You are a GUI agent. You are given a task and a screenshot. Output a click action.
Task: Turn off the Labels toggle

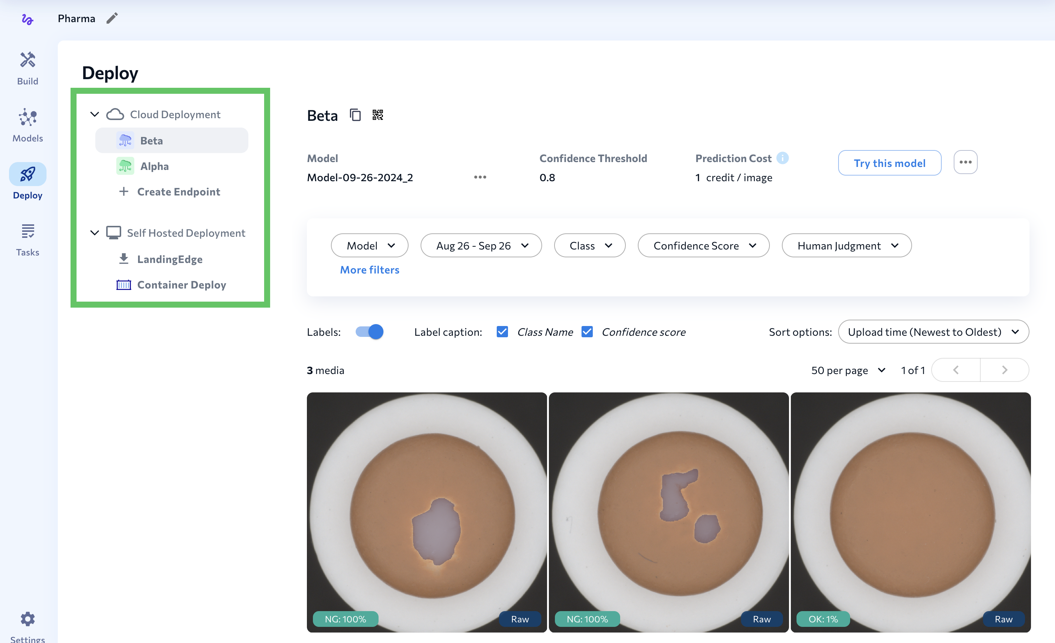[369, 332]
